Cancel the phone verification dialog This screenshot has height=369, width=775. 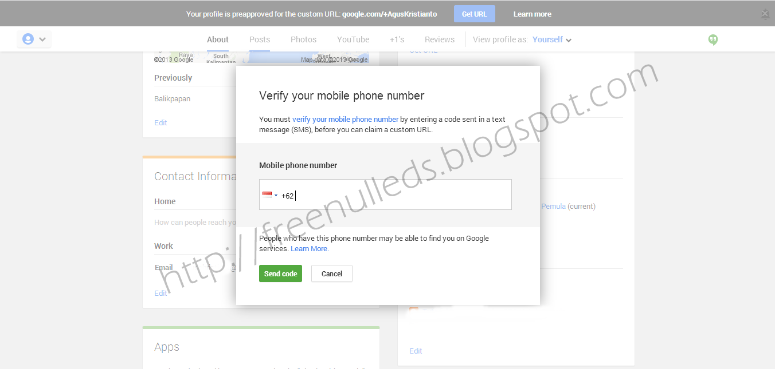pos(332,273)
